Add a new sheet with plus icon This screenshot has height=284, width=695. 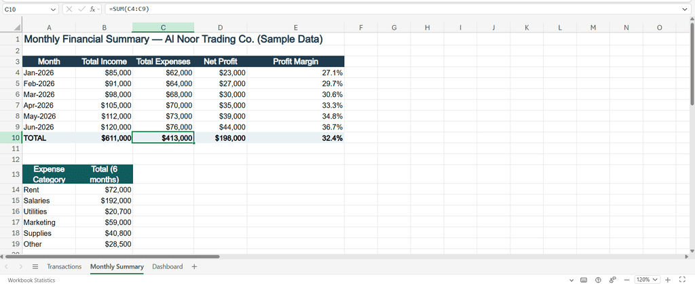pyautogui.click(x=194, y=267)
